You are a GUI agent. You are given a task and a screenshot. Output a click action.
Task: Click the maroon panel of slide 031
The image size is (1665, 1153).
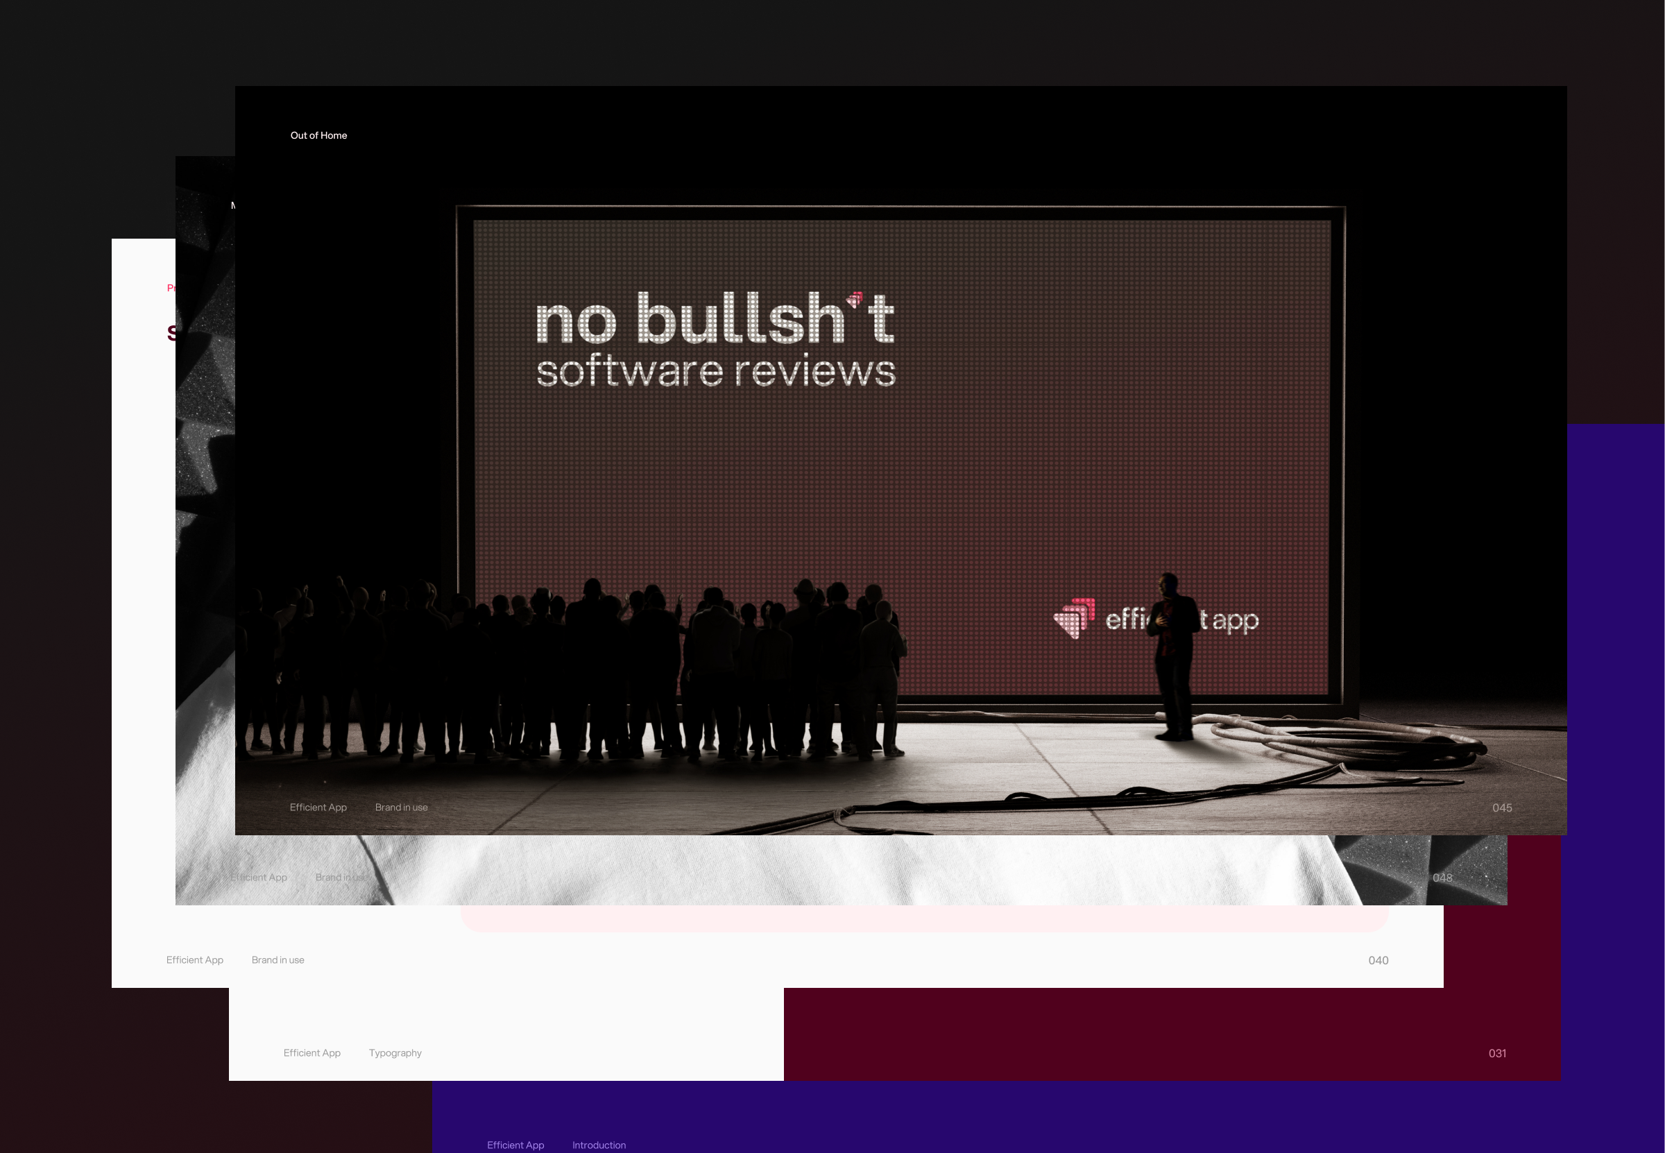(x=1156, y=1033)
